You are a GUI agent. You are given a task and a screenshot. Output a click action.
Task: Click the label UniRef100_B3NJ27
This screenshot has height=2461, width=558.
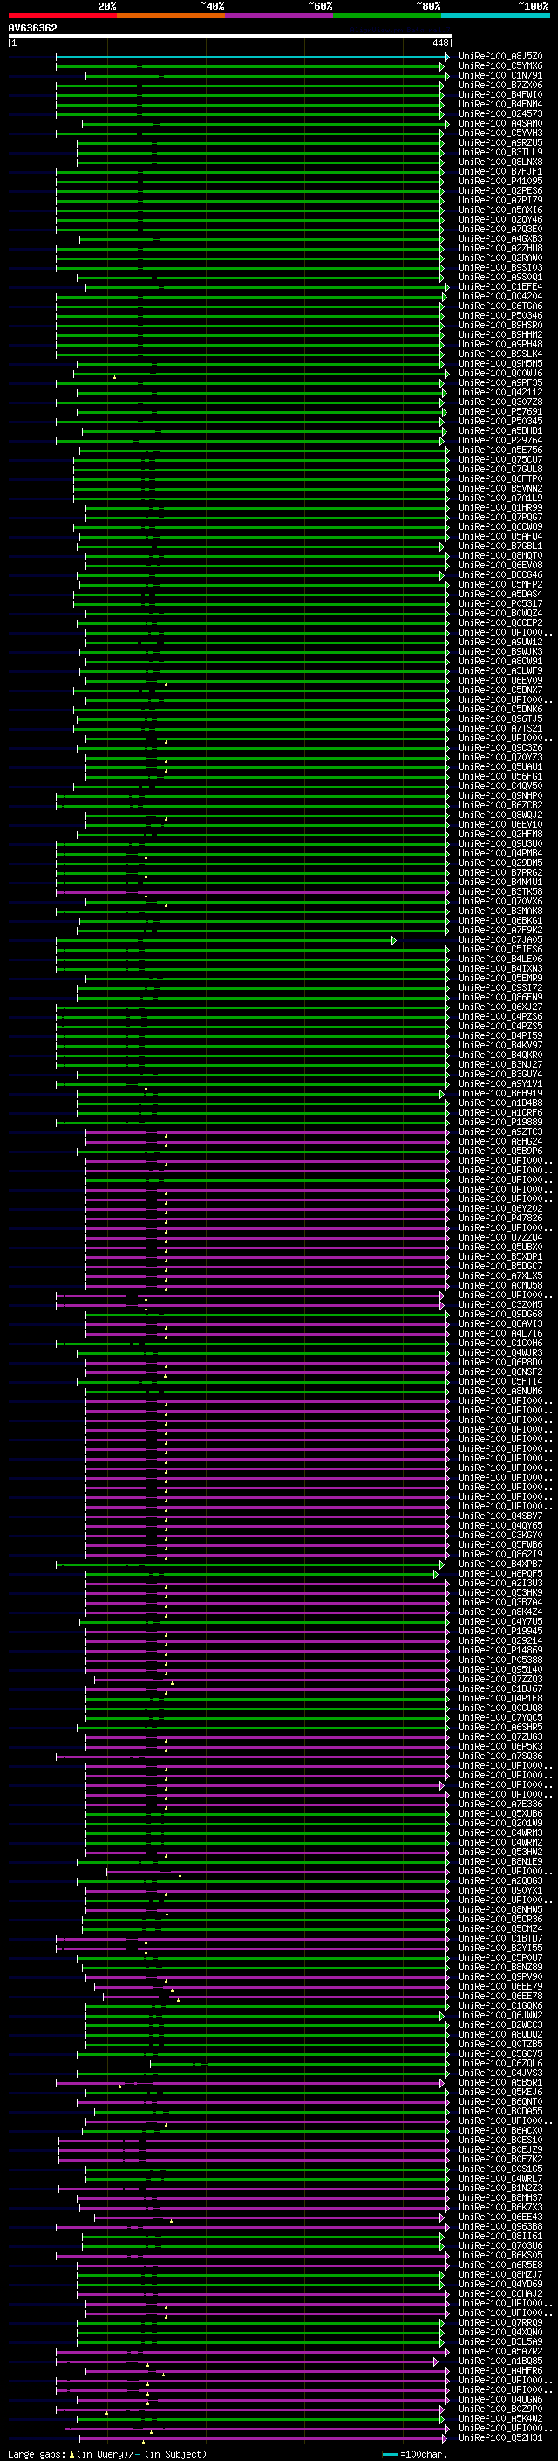coord(500,1065)
